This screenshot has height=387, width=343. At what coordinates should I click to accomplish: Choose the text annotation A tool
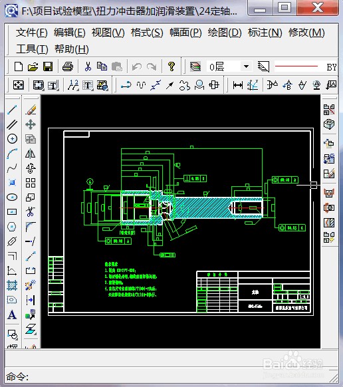point(12,315)
